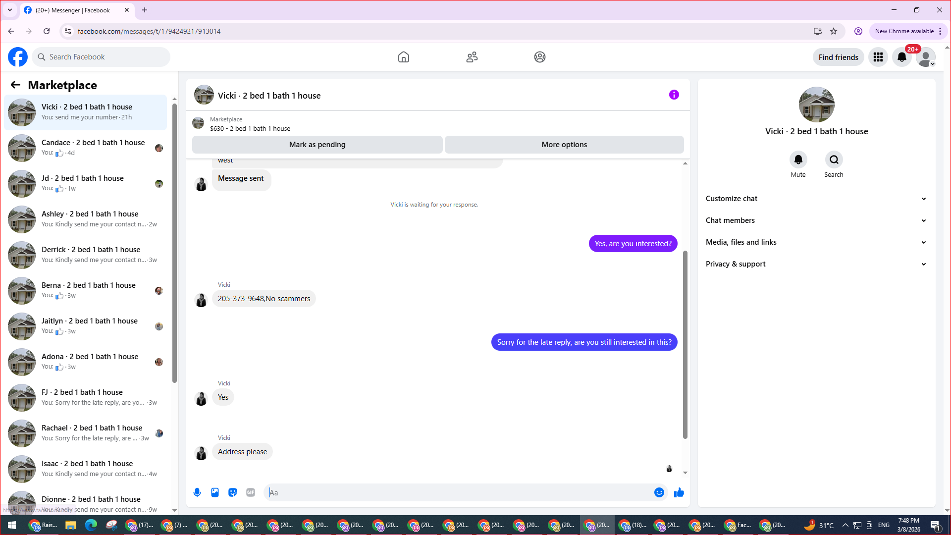This screenshot has width=951, height=535.
Task: Mute this conversation with bell button
Action: pos(798,160)
